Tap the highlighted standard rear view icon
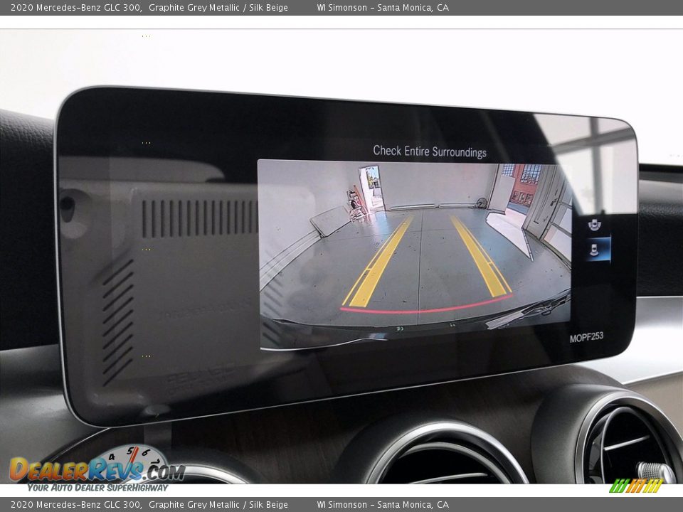This screenshot has width=683, height=512. (594, 250)
